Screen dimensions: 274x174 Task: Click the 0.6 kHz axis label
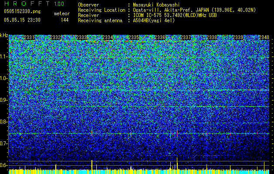tap(3, 165)
